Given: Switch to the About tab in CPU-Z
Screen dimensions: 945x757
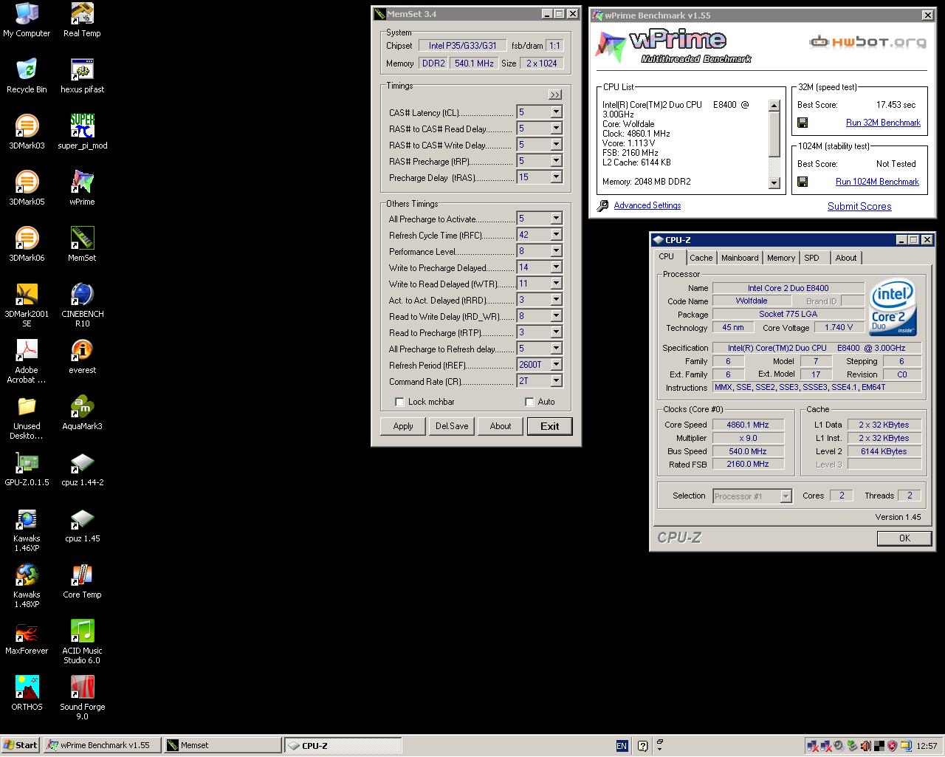Looking at the screenshot, I should 846,258.
